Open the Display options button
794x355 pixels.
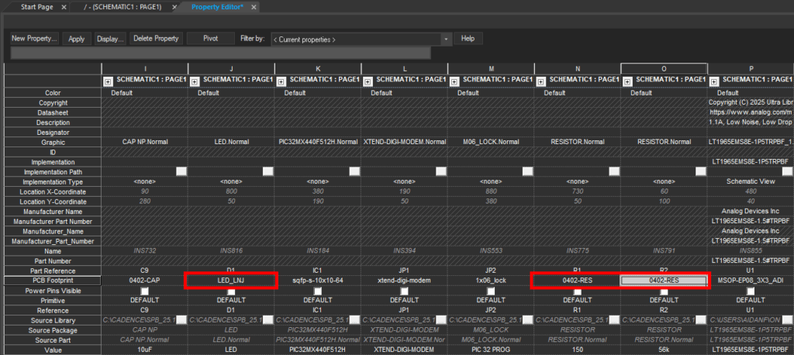click(110, 39)
